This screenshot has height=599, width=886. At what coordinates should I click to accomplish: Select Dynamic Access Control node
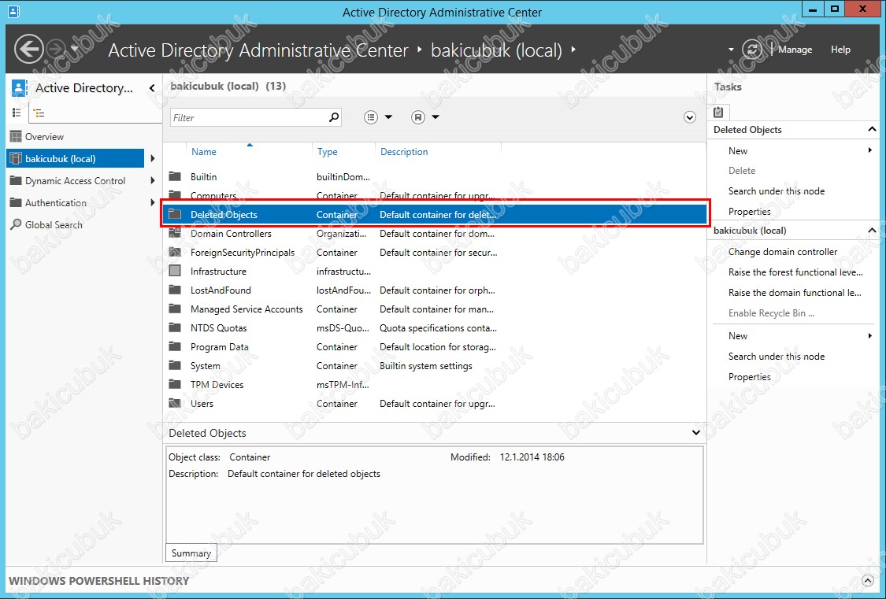pyautogui.click(x=75, y=181)
